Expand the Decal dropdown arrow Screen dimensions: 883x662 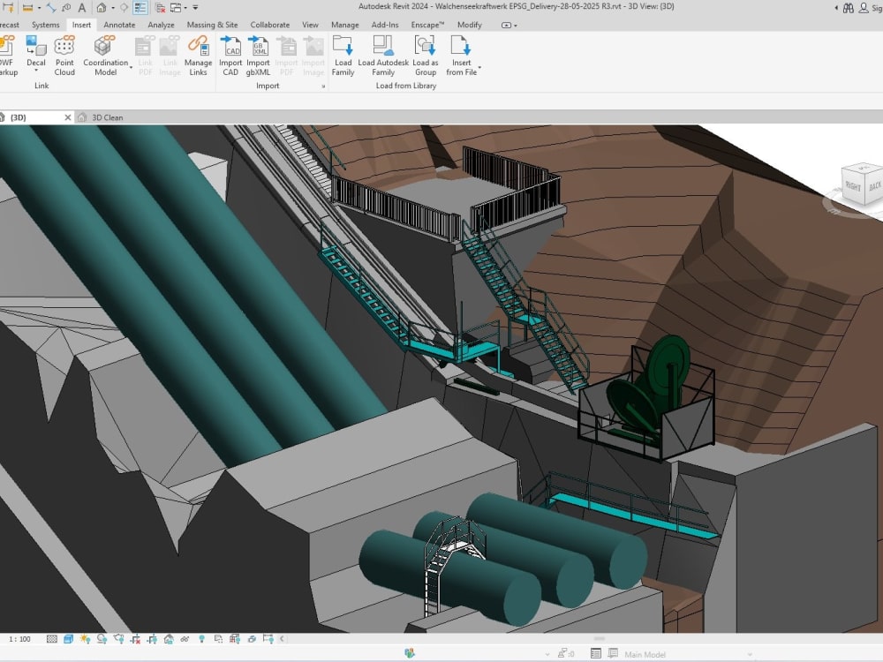(x=36, y=71)
